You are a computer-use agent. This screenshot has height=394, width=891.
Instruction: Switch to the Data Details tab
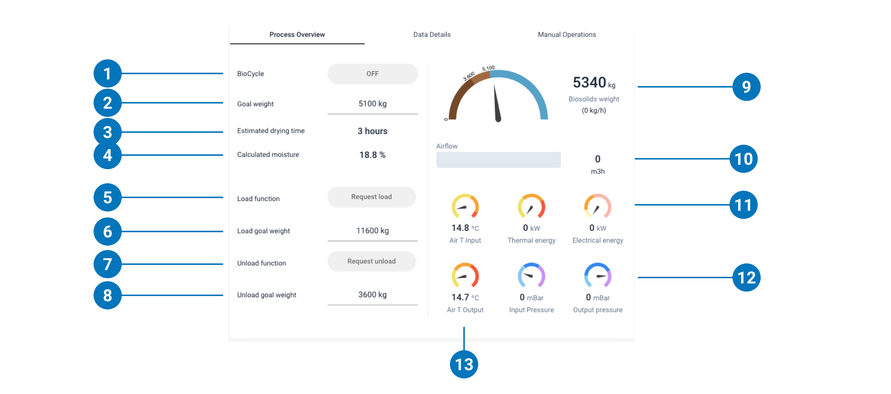pos(432,35)
